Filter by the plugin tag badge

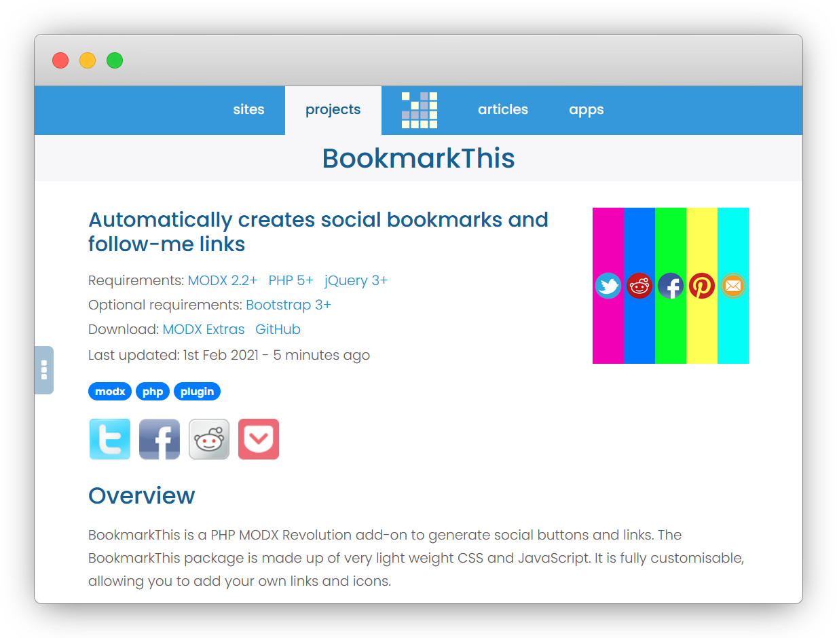point(197,392)
